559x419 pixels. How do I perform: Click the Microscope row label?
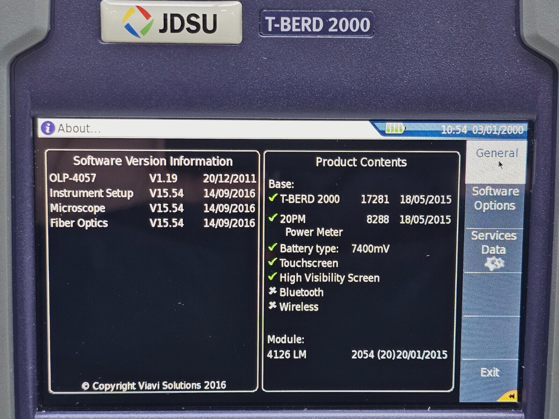coord(78,208)
